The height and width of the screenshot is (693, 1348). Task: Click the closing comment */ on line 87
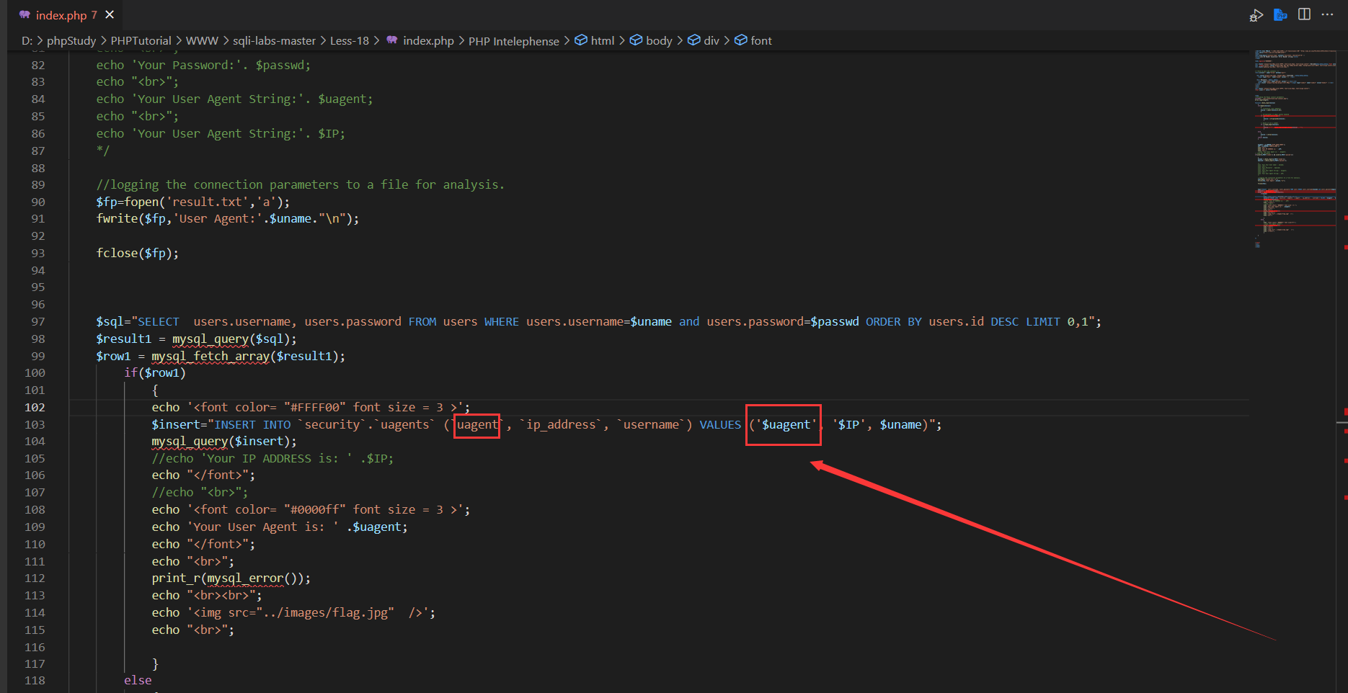103,151
